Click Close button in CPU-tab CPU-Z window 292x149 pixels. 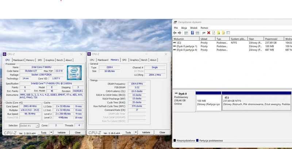coord(78,133)
